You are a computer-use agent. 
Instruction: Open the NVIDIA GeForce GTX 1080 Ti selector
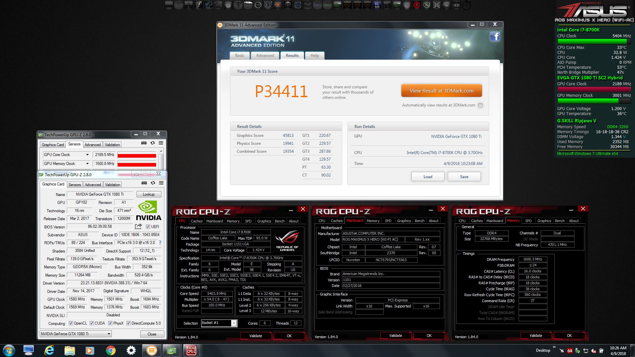76,334
